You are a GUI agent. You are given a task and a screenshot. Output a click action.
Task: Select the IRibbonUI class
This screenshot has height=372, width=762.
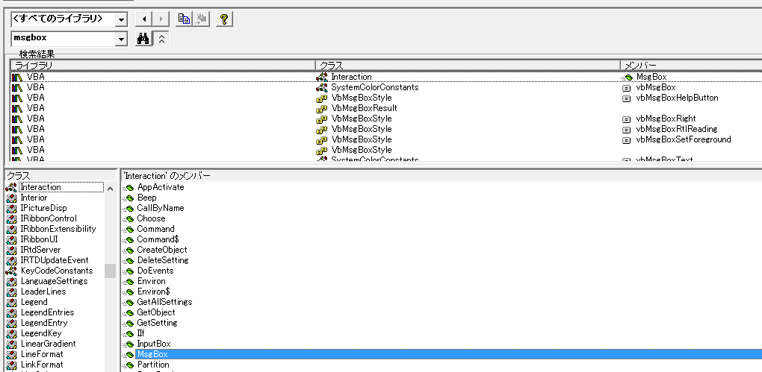40,239
